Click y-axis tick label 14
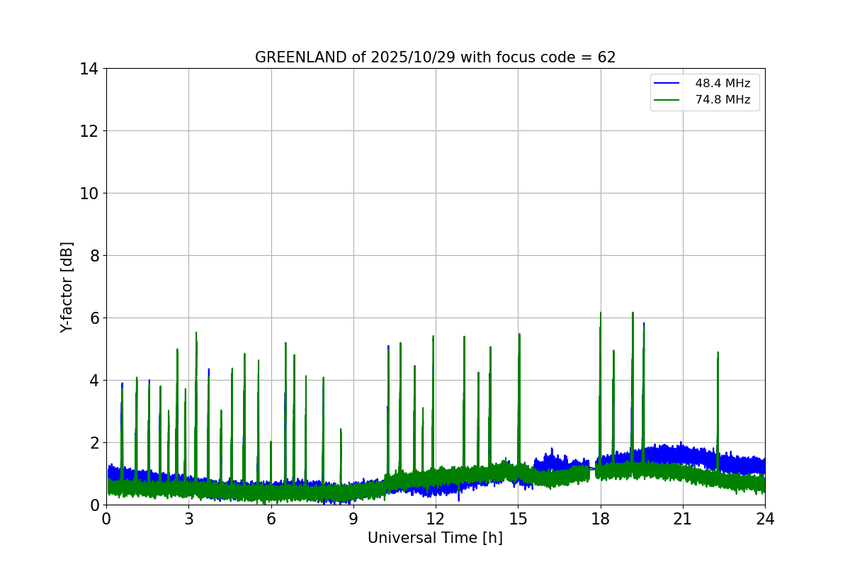The image size is (850, 567). tap(89, 69)
